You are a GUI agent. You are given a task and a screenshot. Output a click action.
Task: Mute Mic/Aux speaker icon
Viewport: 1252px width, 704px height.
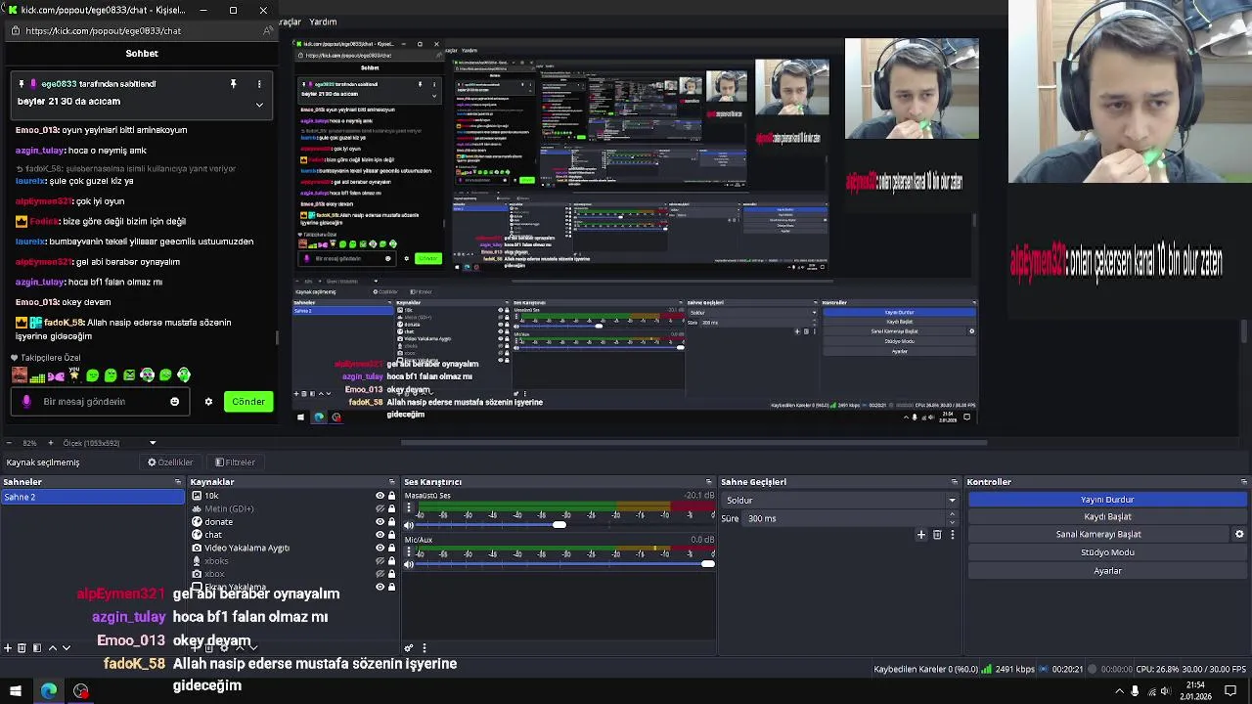pos(409,564)
